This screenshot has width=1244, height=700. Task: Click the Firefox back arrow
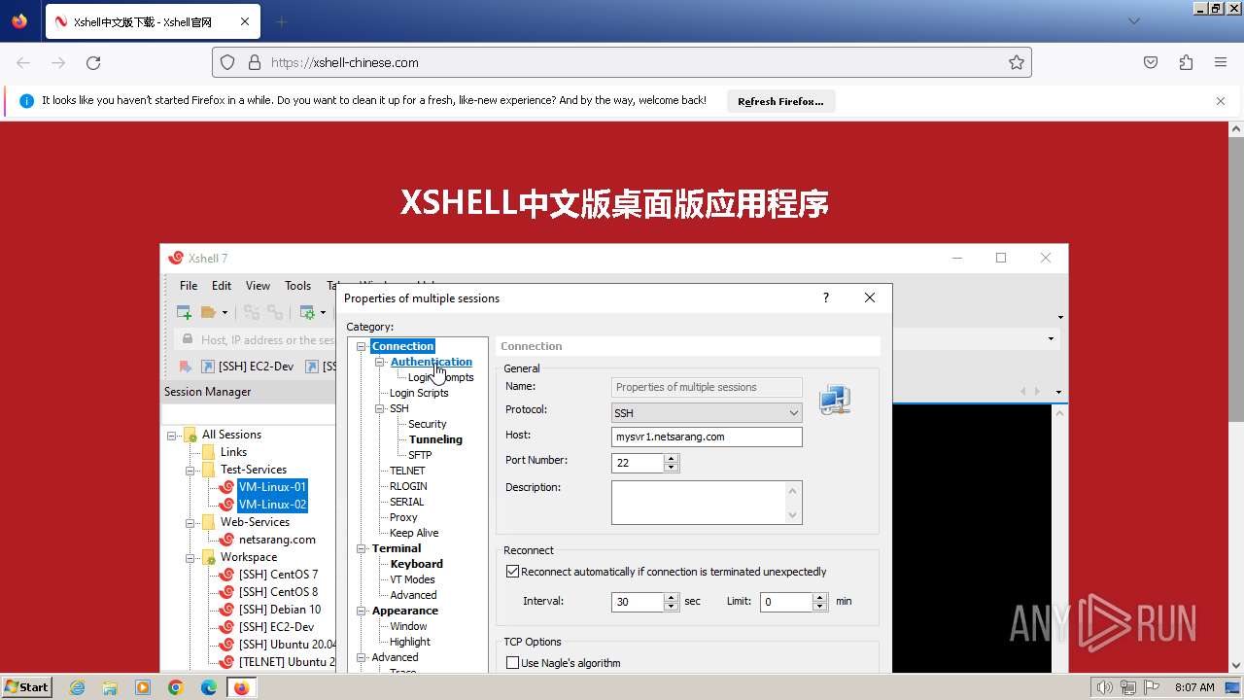23,62
